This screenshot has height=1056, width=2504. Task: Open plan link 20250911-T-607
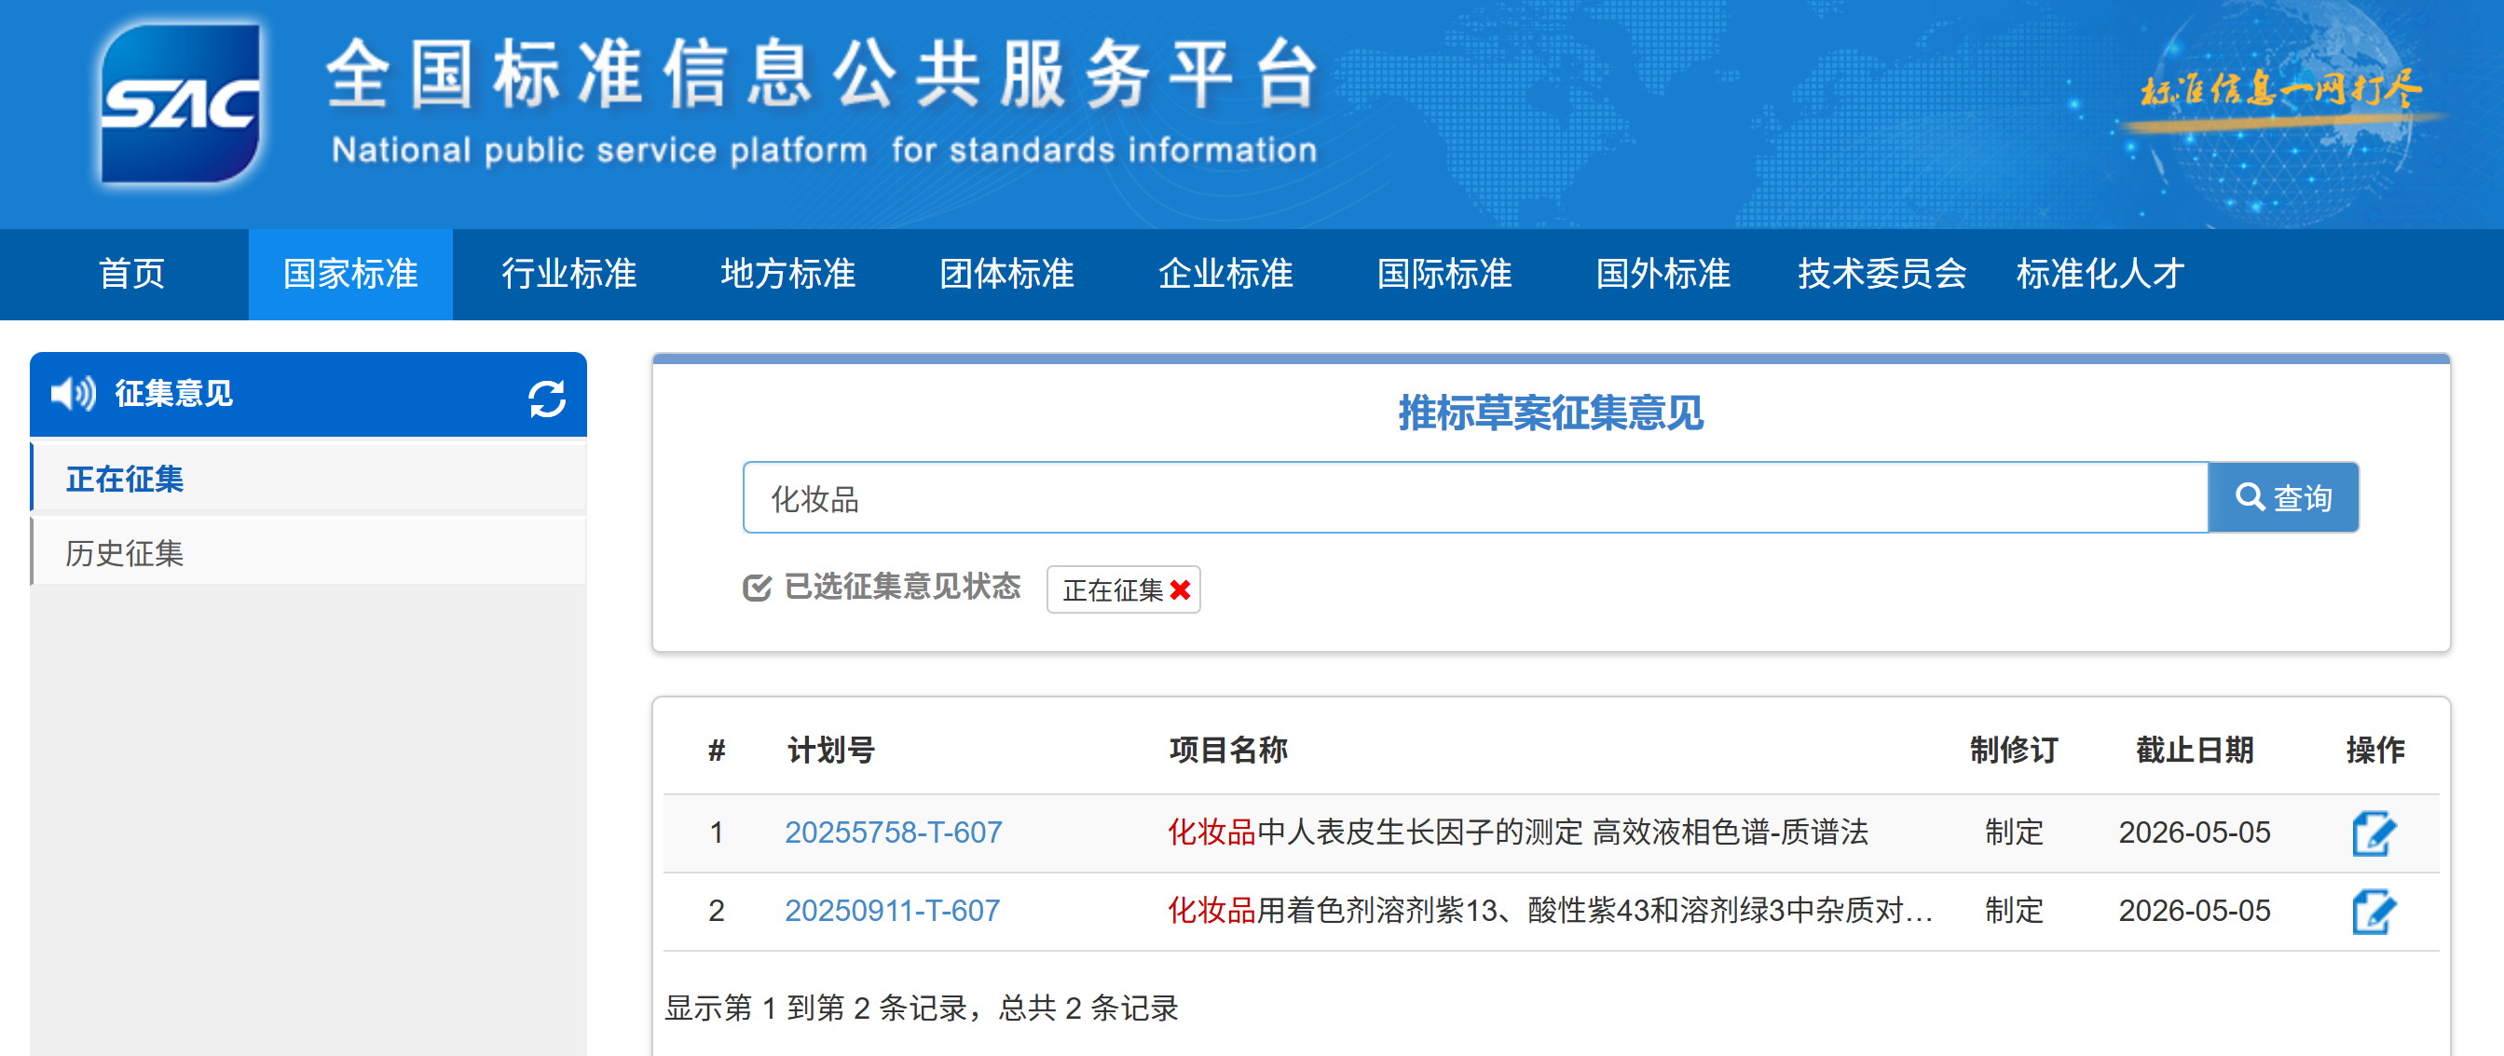point(892,912)
